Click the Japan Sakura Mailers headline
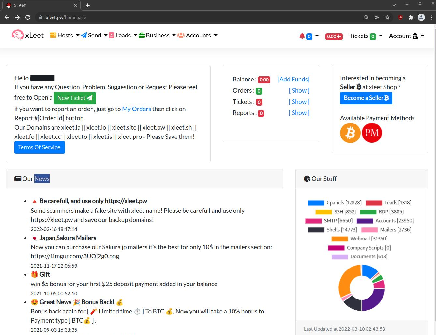This screenshot has height=335, width=436. point(68,238)
